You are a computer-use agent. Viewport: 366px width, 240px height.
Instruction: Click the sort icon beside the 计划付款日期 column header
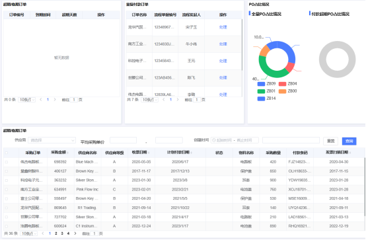click(x=191, y=153)
